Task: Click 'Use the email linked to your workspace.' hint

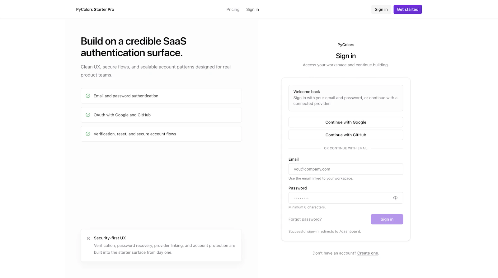Action: tap(321, 178)
